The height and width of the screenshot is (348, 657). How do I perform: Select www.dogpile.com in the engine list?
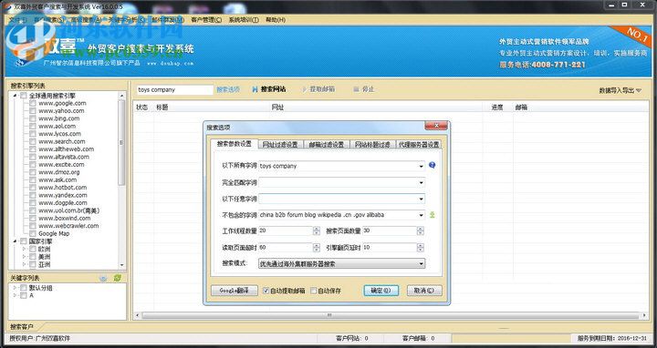click(x=63, y=203)
